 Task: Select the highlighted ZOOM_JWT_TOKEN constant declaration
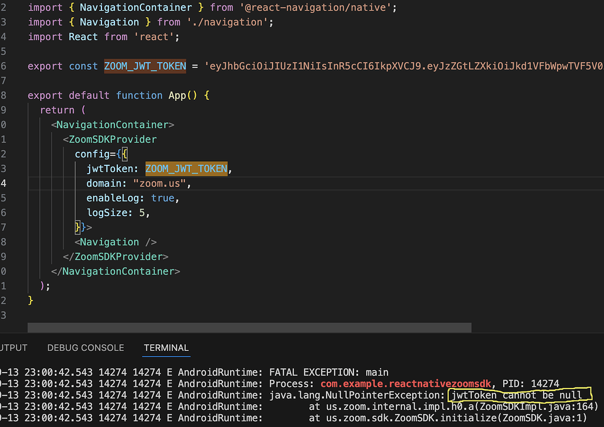coord(145,66)
